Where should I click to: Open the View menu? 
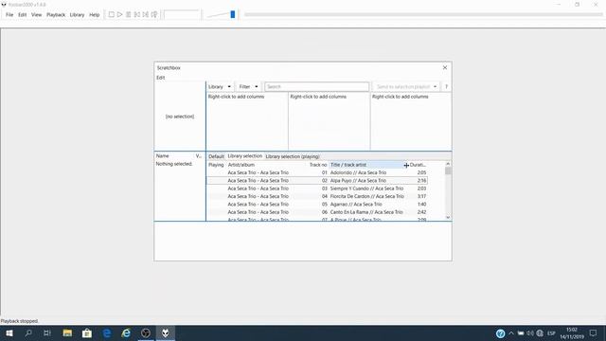[36, 15]
